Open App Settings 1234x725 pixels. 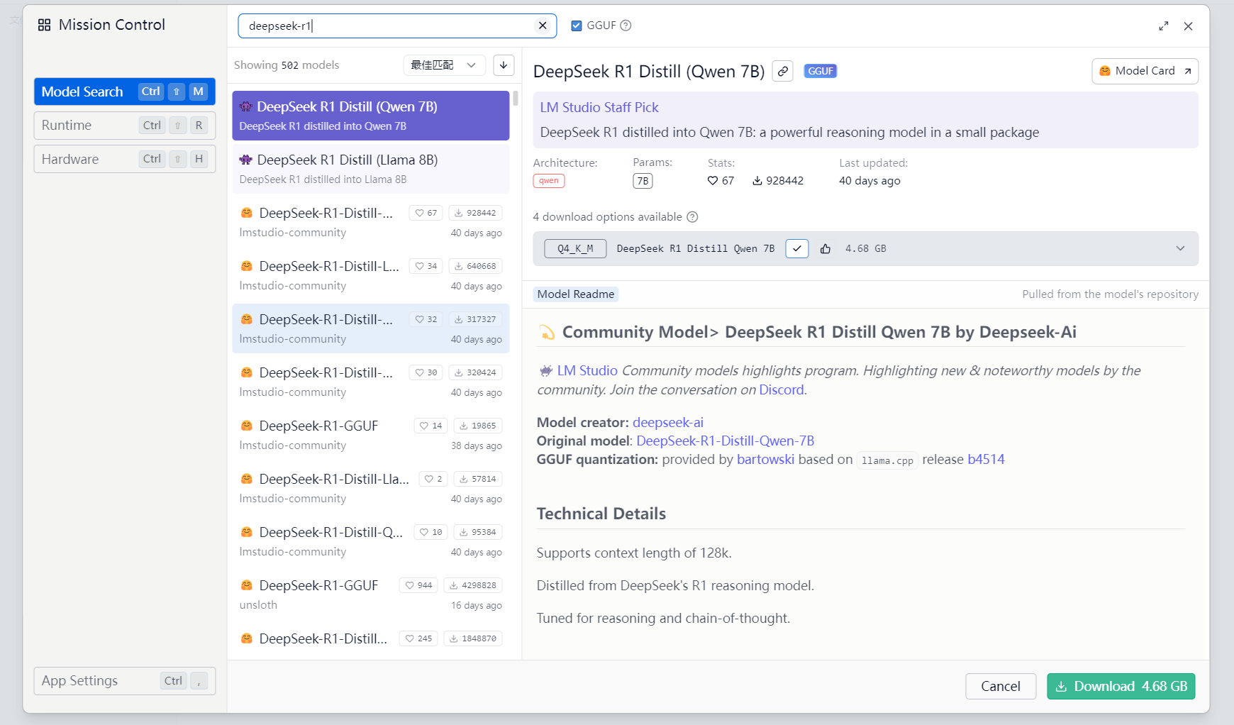[x=125, y=681]
